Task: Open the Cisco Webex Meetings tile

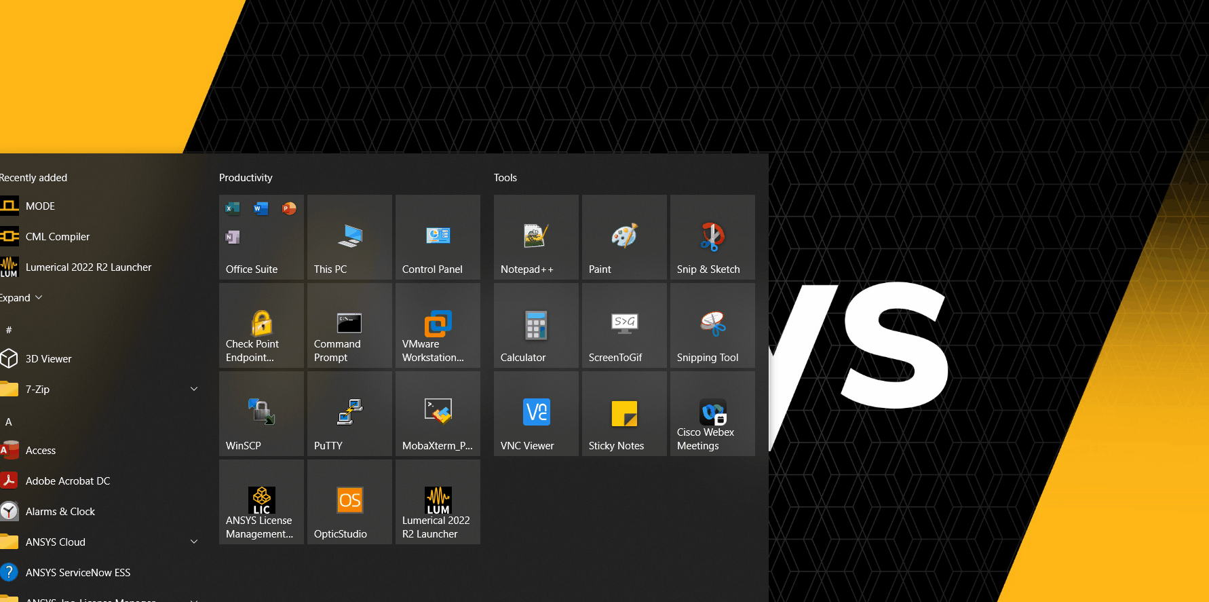Action: (712, 413)
